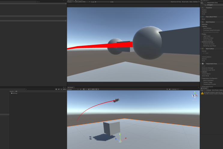Open the Shaded draw mode dropdown
The height and width of the screenshot is (149, 223).
73,89
